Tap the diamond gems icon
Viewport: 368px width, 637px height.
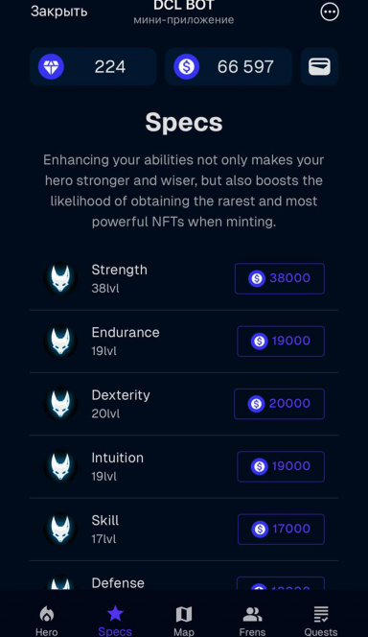tap(51, 66)
